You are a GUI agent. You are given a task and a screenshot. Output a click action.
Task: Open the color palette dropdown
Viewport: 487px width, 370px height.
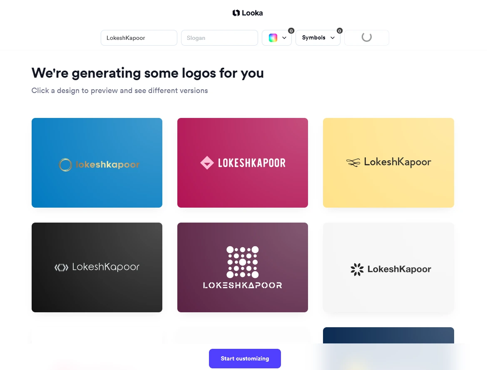pyautogui.click(x=277, y=38)
